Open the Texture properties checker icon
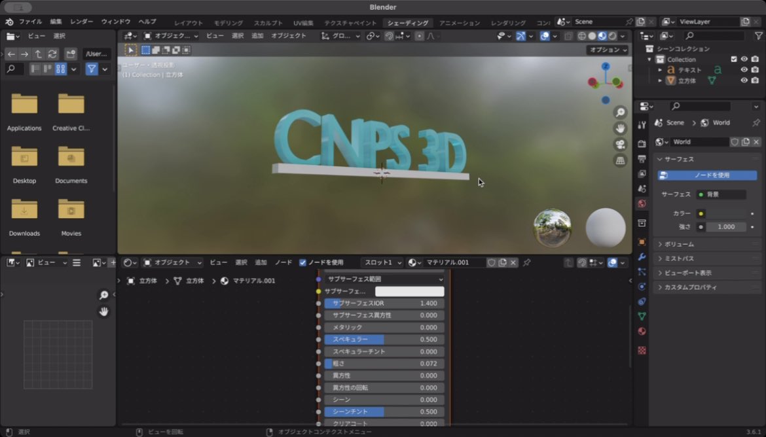 pos(642,350)
